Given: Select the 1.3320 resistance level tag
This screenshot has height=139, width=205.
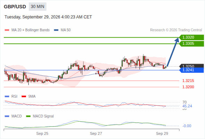Looking at the screenshot, I should [x=191, y=38].
